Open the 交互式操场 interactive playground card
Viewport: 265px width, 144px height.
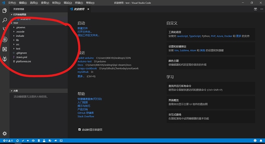click(x=211, y=117)
